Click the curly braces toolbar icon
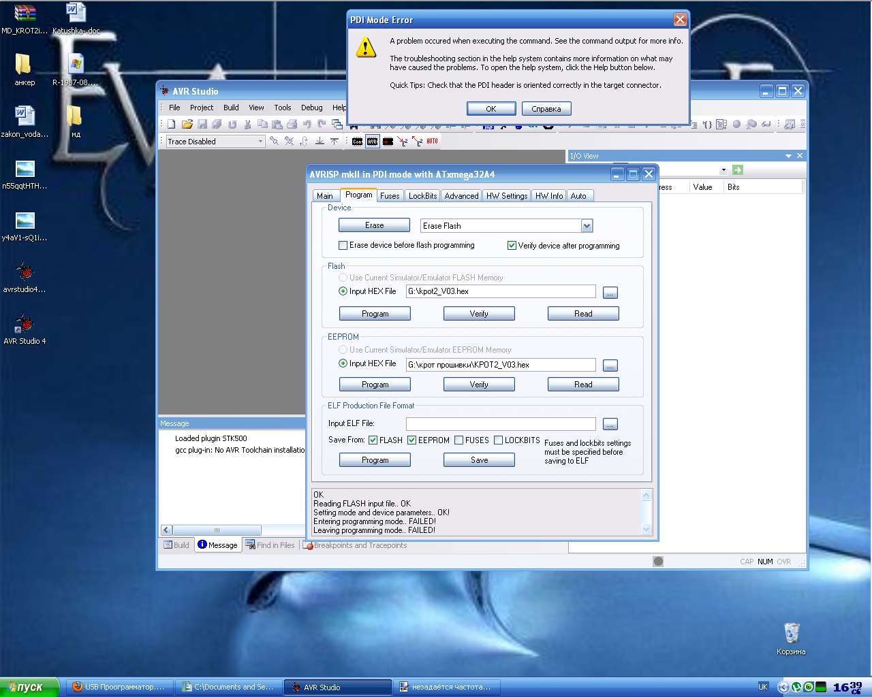Image resolution: width=872 pixels, height=697 pixels. [707, 124]
